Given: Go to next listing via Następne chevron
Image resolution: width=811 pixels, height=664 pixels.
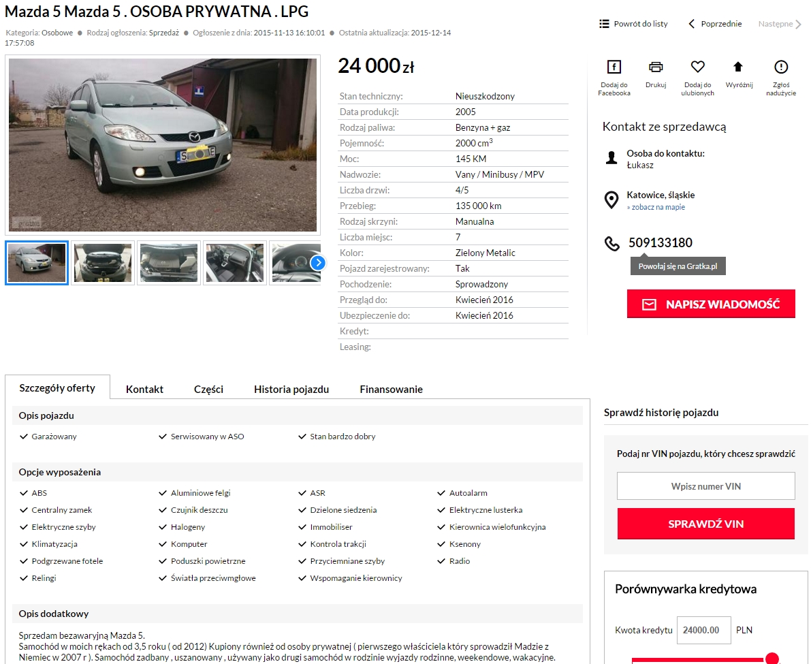Looking at the screenshot, I should (798, 25).
